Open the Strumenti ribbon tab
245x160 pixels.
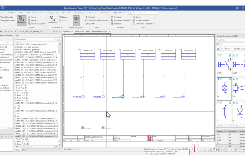pos(66,13)
